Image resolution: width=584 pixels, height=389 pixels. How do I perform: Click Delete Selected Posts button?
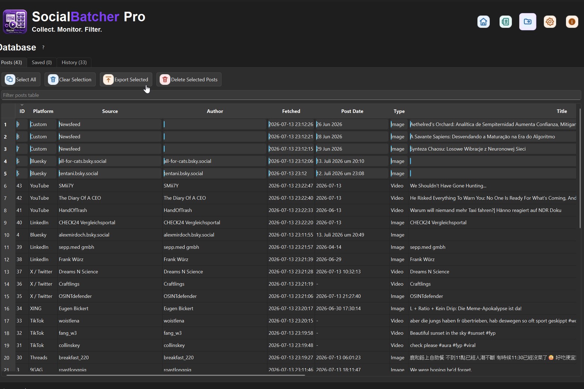pyautogui.click(x=189, y=80)
